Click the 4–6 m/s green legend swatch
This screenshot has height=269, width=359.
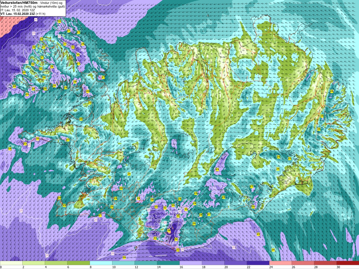click(56, 263)
